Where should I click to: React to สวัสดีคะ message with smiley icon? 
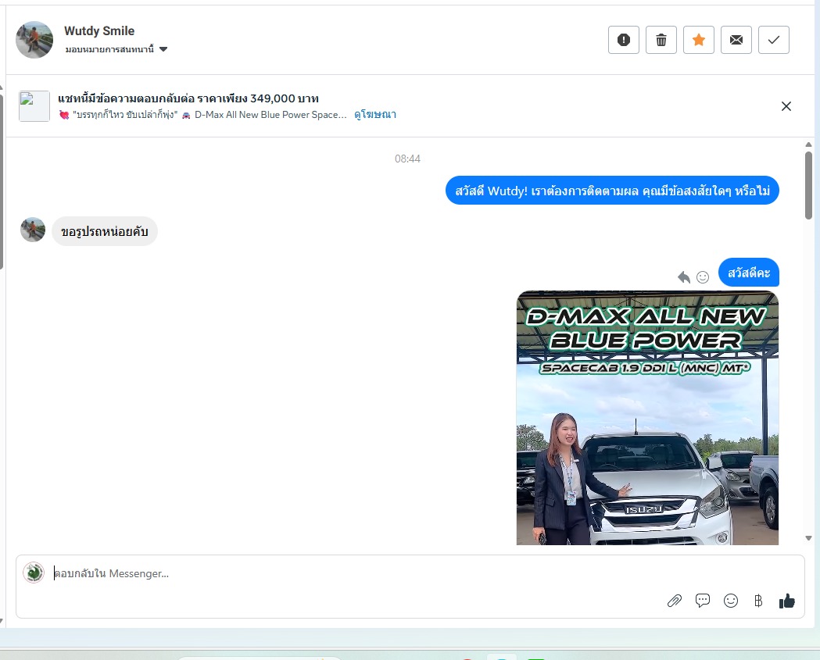[703, 277]
